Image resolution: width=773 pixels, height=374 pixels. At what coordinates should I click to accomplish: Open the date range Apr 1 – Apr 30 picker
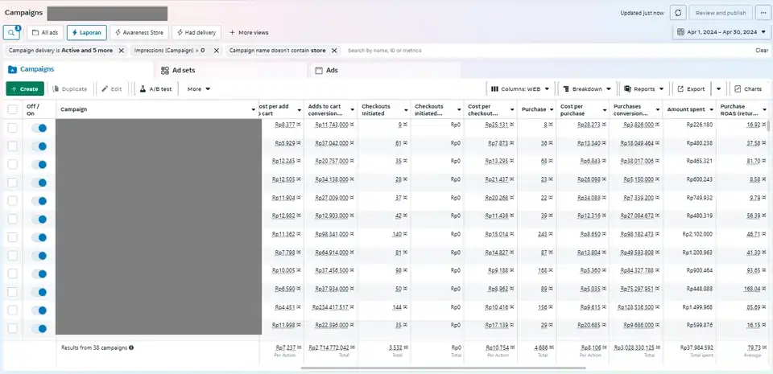721,32
